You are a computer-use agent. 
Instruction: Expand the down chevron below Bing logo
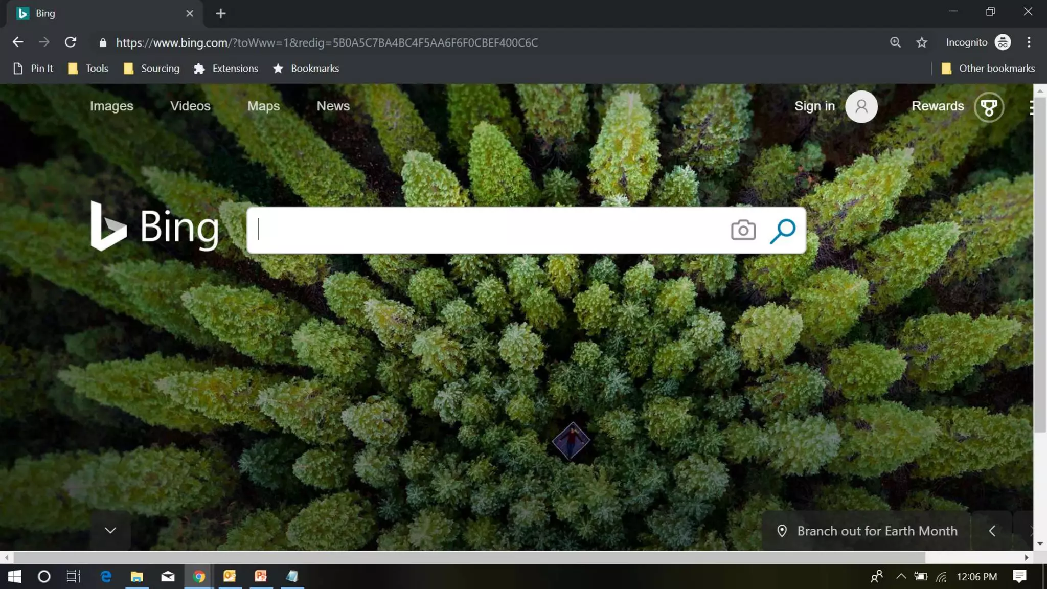pyautogui.click(x=110, y=530)
